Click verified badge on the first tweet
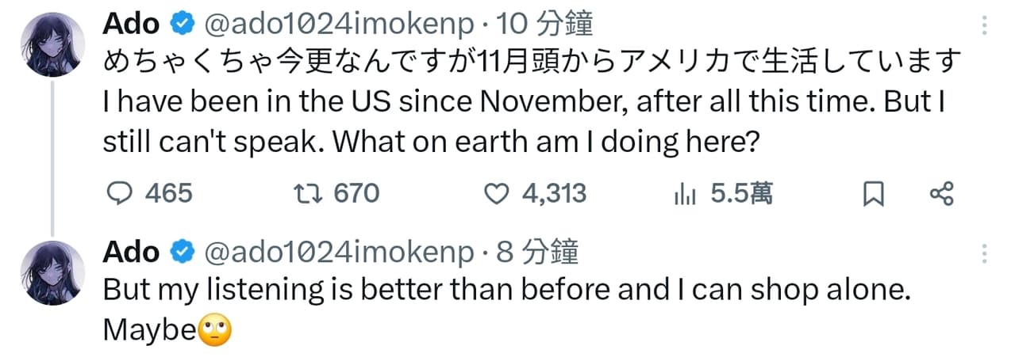1015x361 pixels. click(182, 25)
